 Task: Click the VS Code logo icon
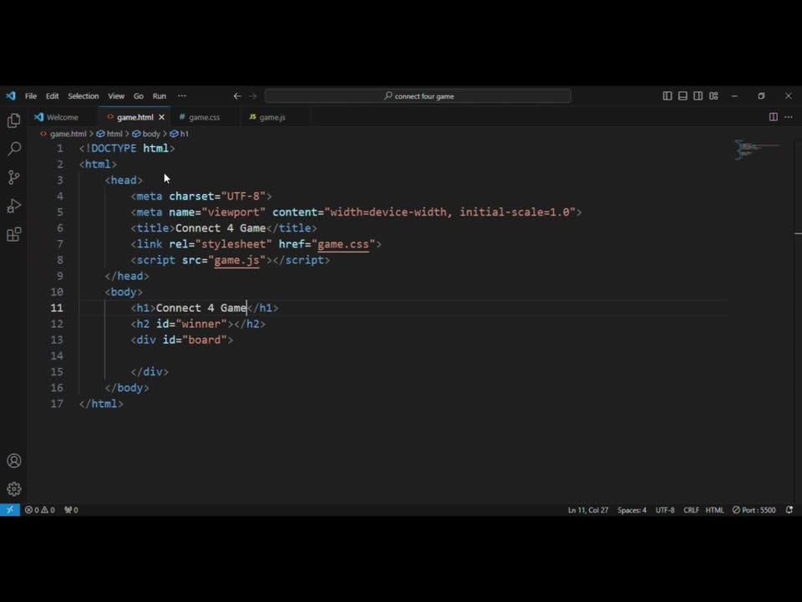(11, 95)
